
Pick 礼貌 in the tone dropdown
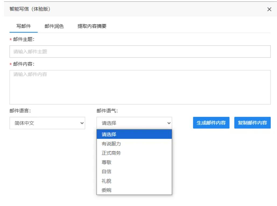click(134, 181)
